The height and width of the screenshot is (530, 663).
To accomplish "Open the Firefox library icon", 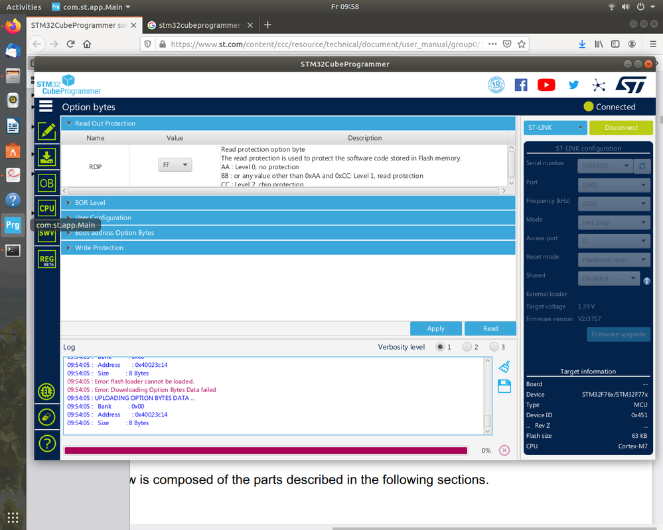I will click(599, 44).
